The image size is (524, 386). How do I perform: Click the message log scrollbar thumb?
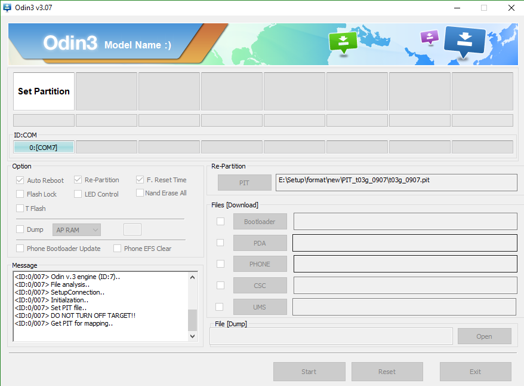(x=193, y=320)
